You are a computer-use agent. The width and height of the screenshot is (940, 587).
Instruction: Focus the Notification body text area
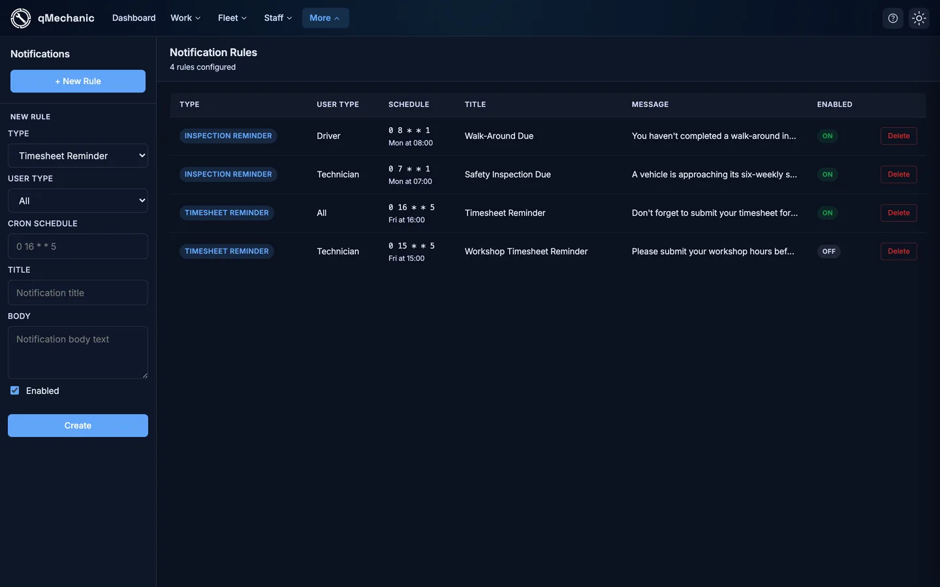78,353
